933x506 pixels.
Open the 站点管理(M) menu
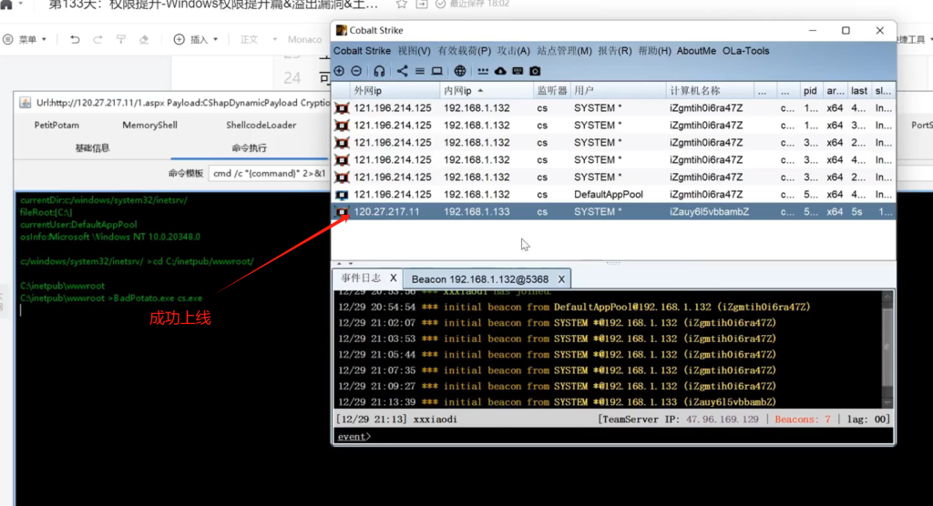pos(564,51)
